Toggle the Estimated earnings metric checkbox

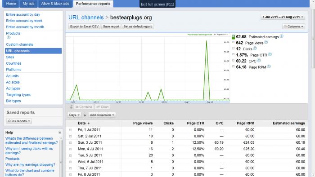click(233, 37)
